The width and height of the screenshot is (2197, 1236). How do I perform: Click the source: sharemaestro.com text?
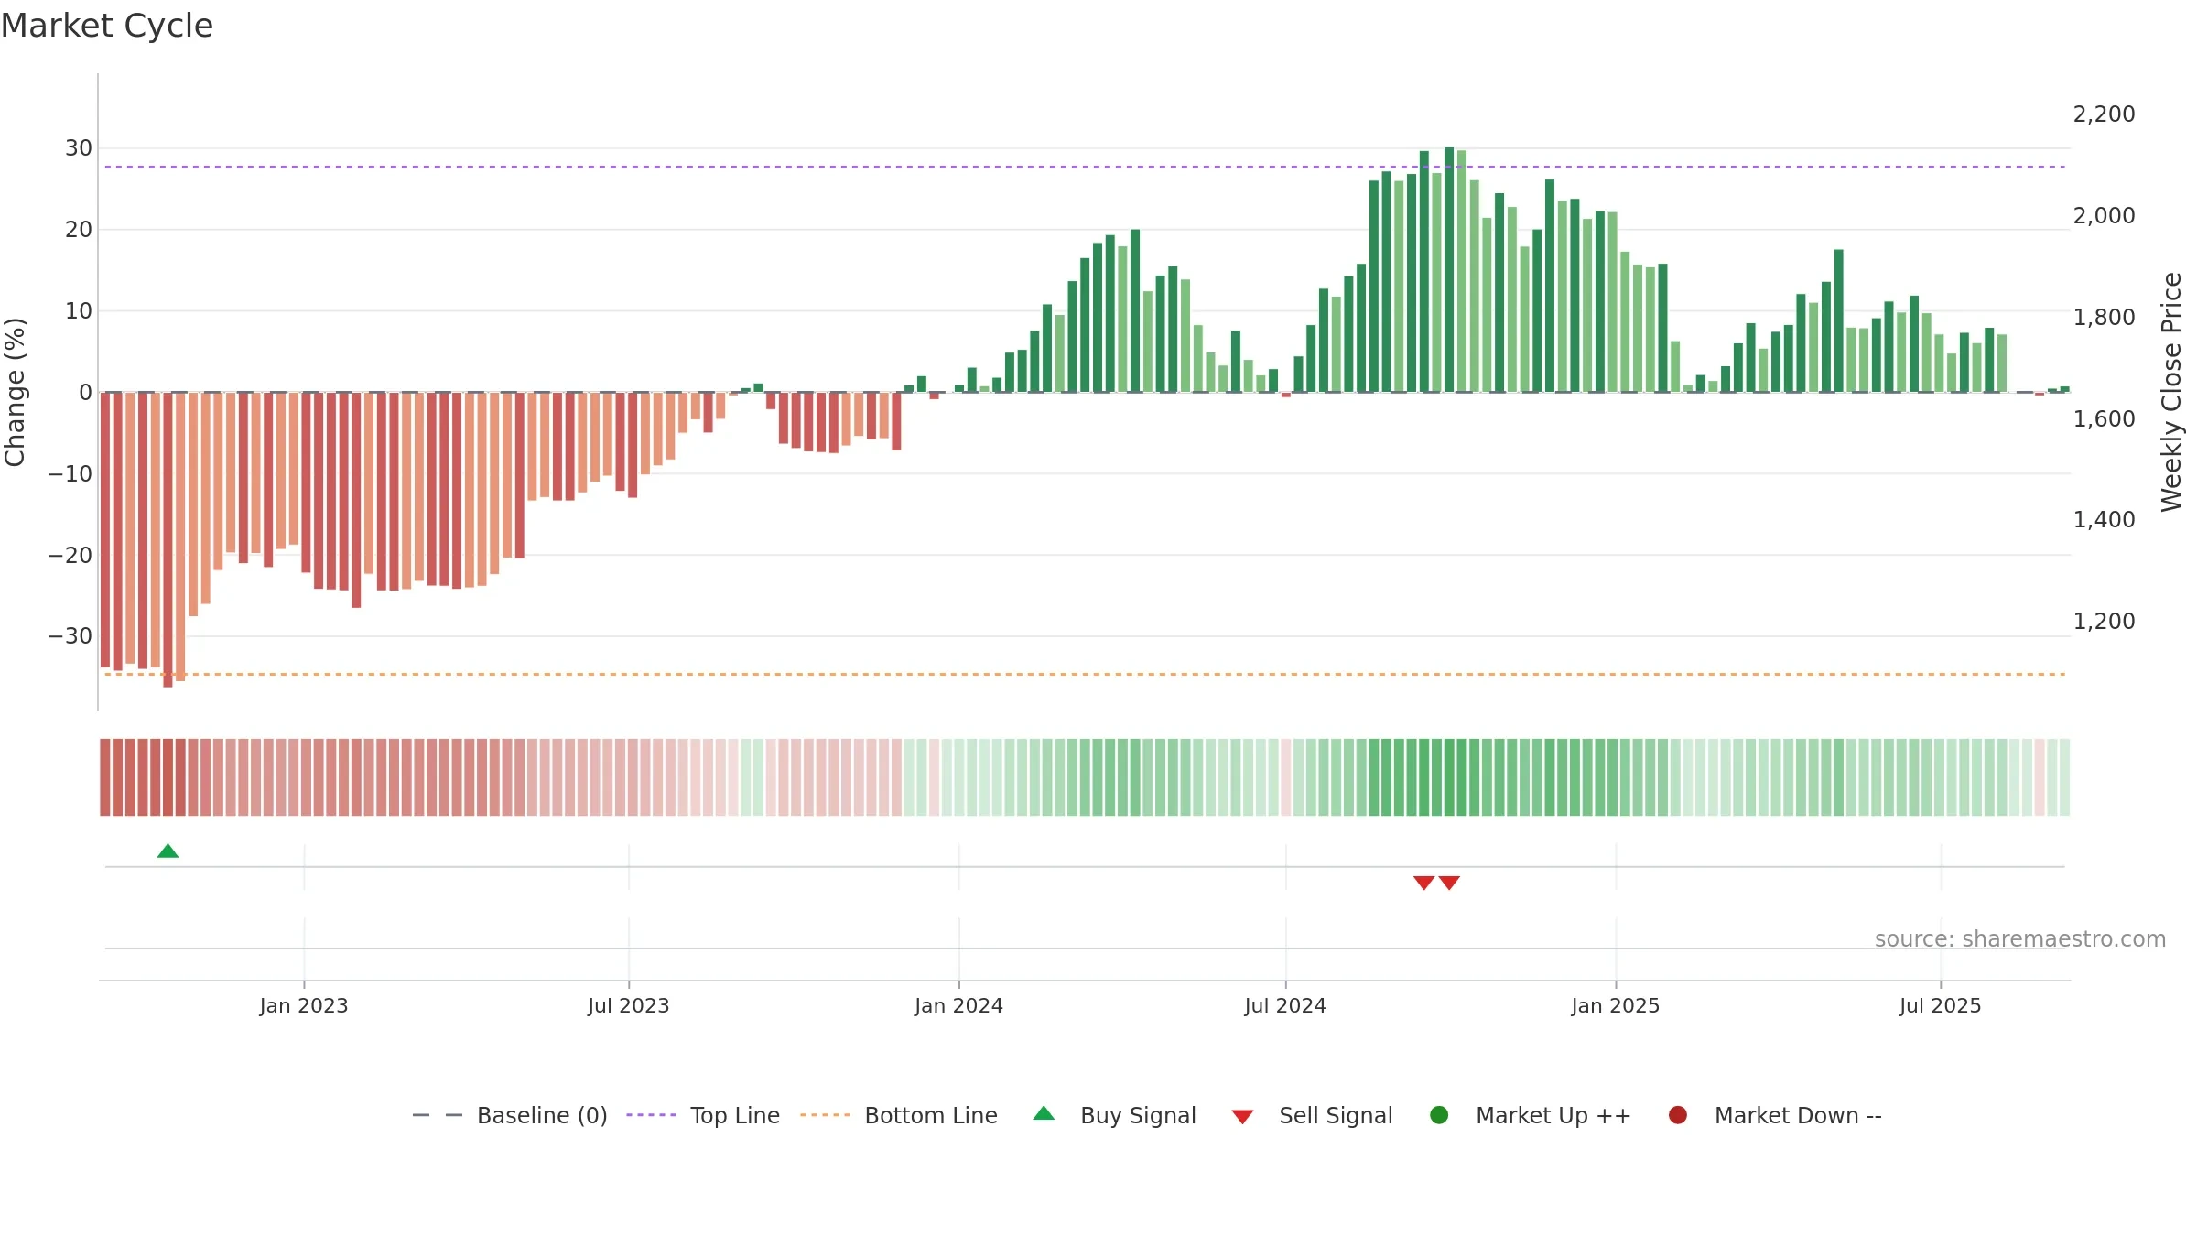[x=2020, y=939]
